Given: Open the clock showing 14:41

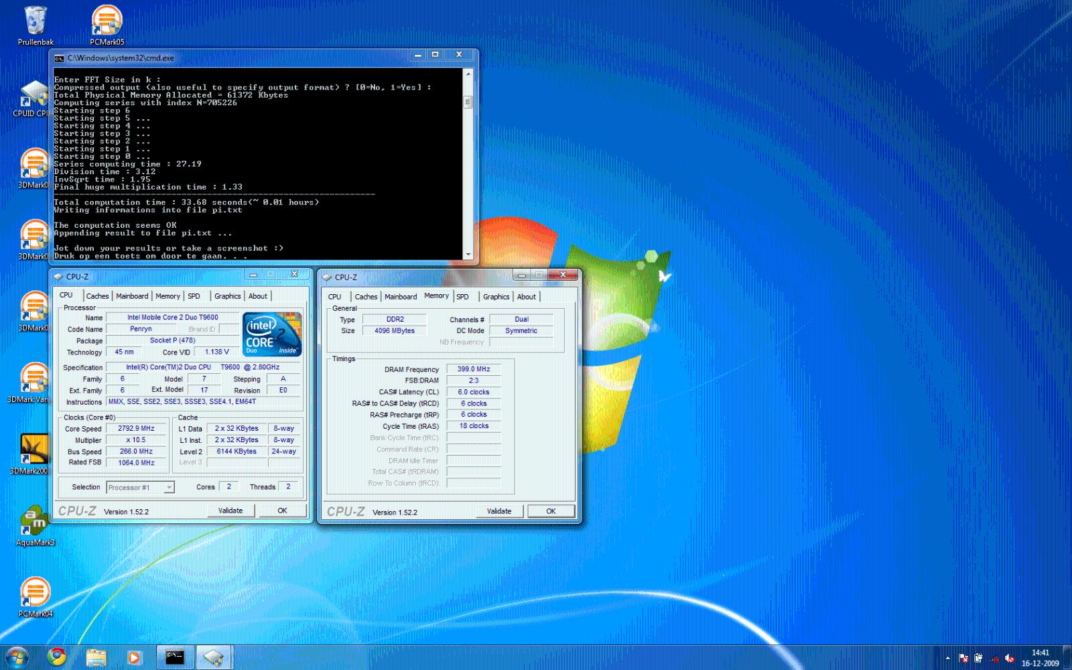Looking at the screenshot, I should pos(1041,657).
